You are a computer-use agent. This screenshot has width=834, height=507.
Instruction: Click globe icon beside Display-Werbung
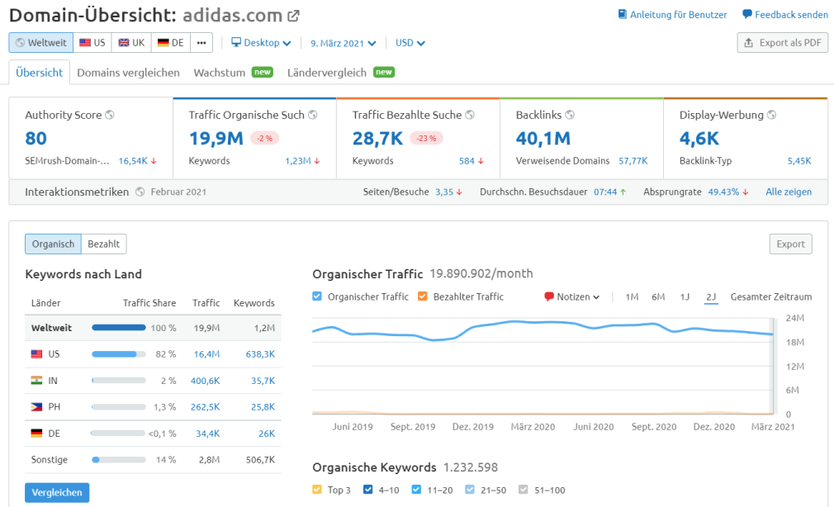[x=772, y=116]
